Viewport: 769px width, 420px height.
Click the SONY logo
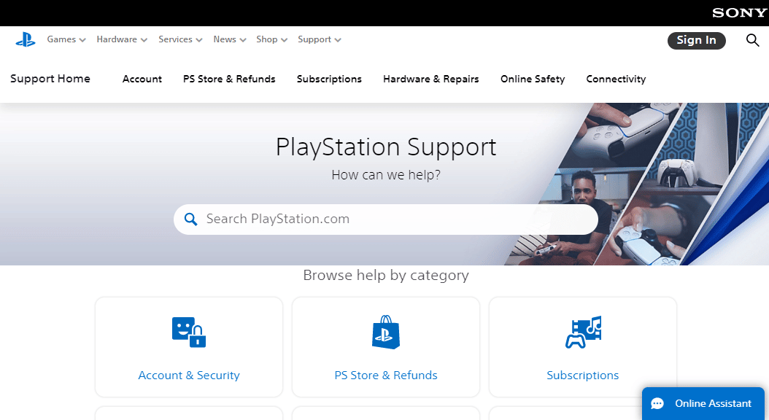coord(739,12)
